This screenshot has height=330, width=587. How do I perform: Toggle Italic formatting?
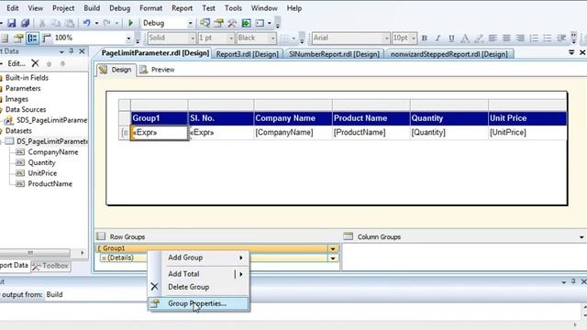(x=437, y=38)
